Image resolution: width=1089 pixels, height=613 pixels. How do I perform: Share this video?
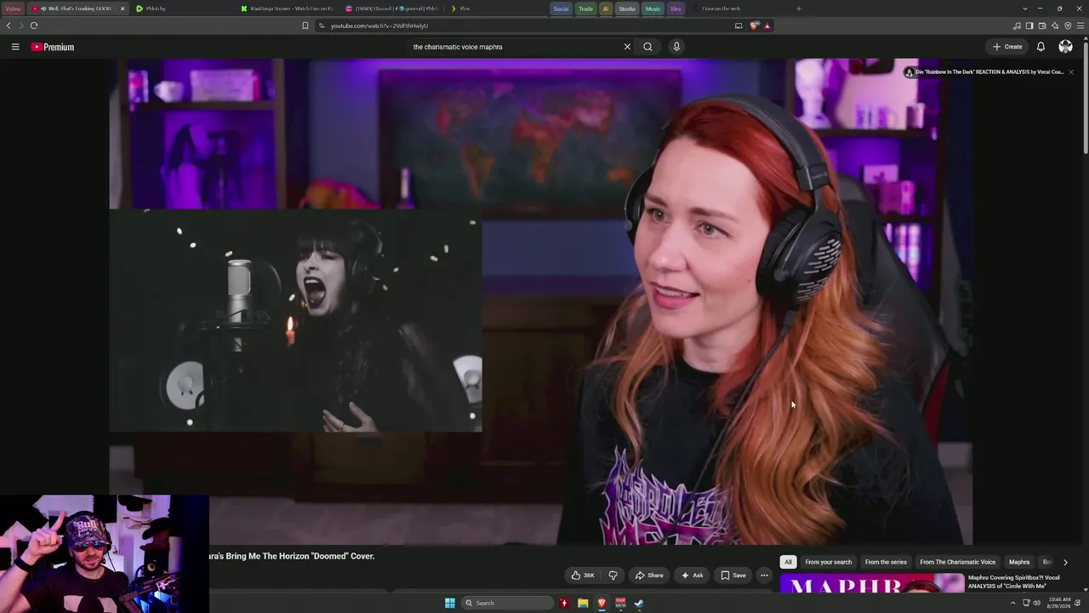pyautogui.click(x=649, y=576)
